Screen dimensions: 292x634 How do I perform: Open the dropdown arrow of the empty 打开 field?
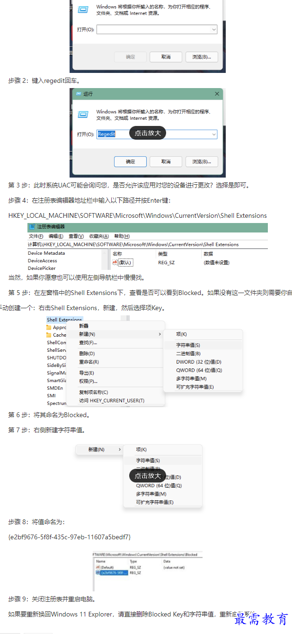pos(213,29)
